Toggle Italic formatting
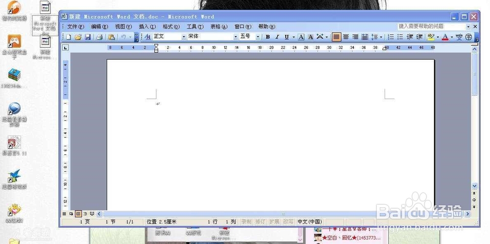490x244 pixels. (277, 37)
